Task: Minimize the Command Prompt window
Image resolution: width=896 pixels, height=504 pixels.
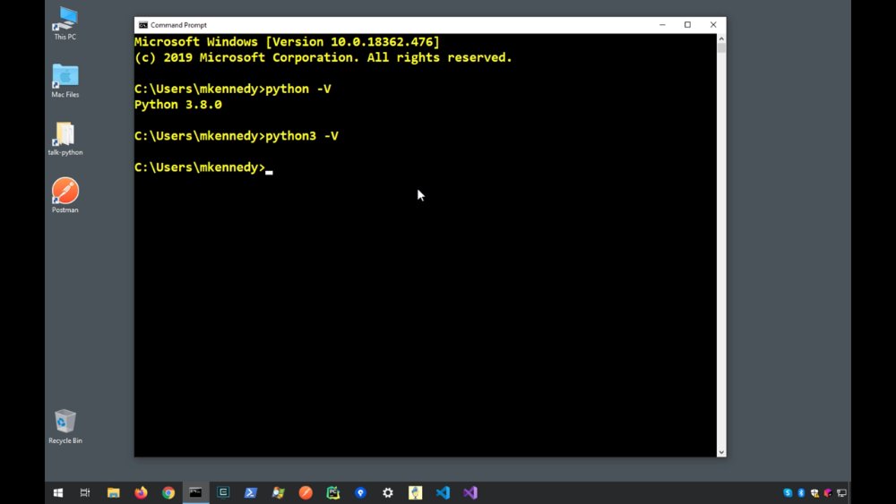Action: pos(662,25)
